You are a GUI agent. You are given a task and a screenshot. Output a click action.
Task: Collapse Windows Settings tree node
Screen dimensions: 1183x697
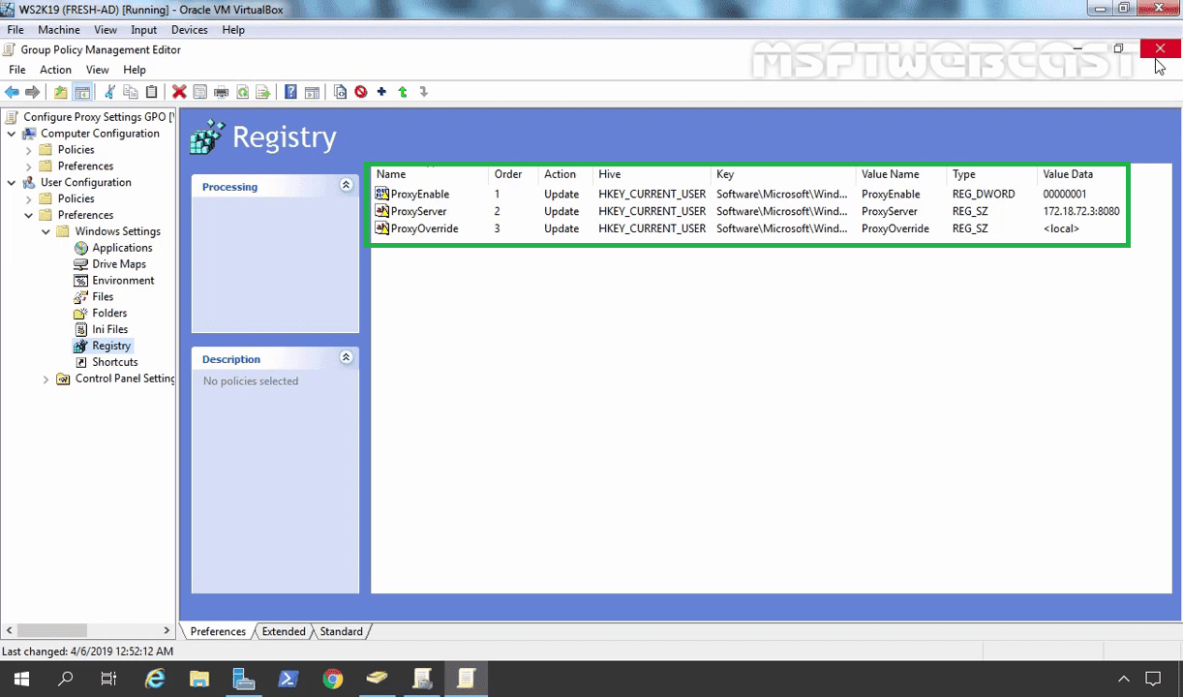pos(45,231)
